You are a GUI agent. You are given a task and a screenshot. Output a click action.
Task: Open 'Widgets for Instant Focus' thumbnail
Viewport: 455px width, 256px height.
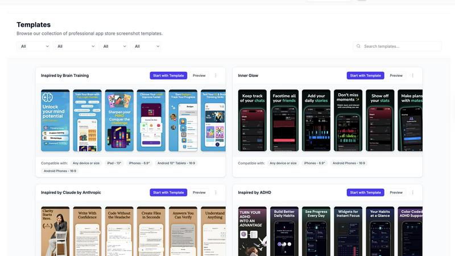tap(348, 232)
